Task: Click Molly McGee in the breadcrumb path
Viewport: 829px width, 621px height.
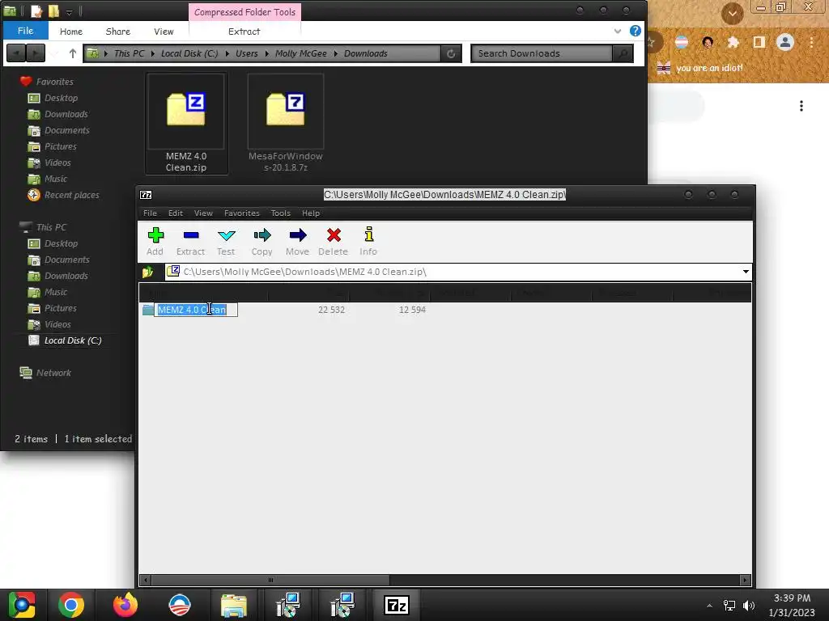Action: (301, 53)
